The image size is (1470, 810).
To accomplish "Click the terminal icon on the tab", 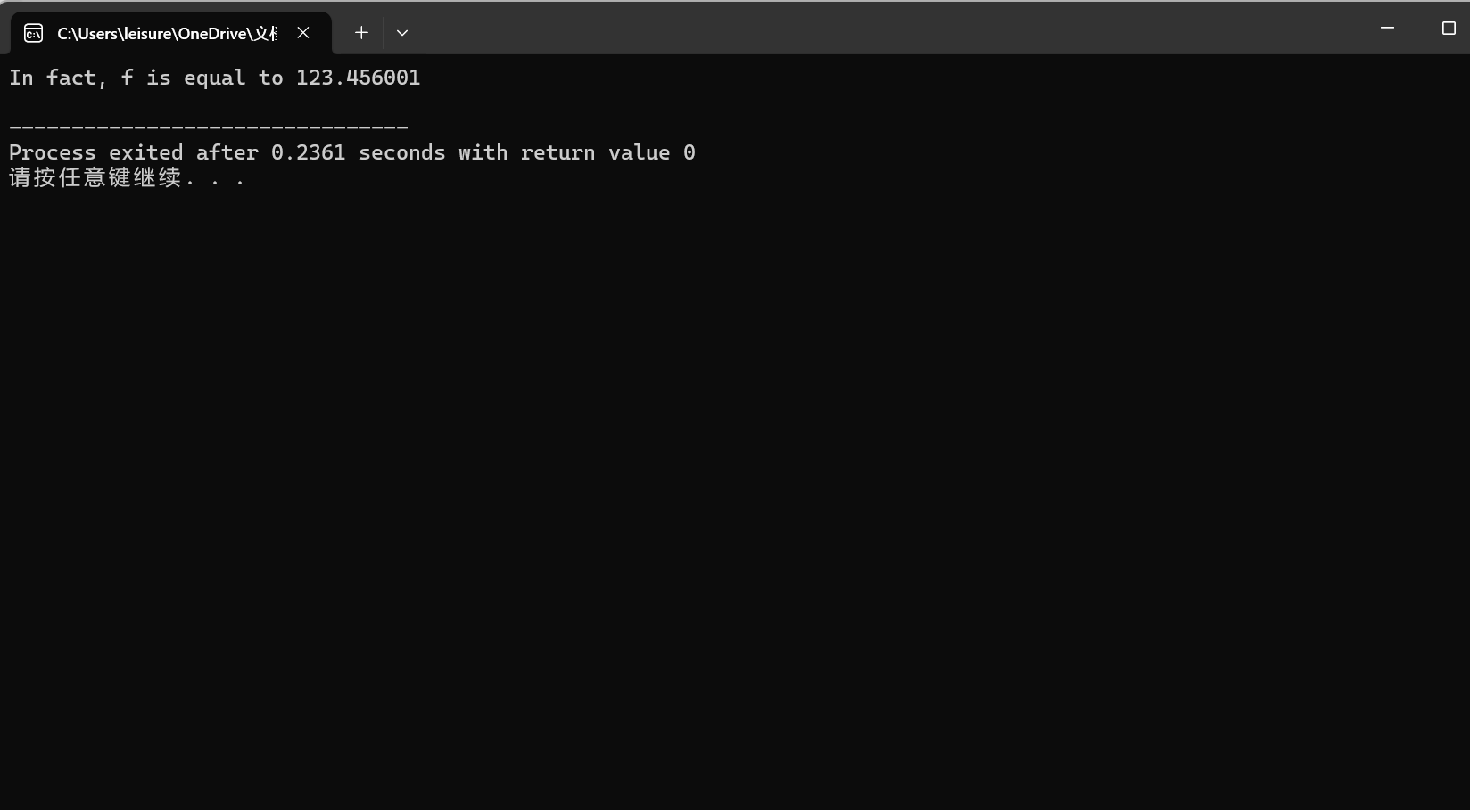I will pos(33,33).
